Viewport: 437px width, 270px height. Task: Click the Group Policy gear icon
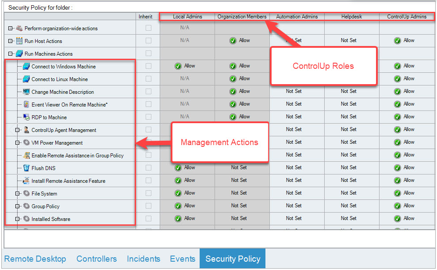[x=26, y=206]
